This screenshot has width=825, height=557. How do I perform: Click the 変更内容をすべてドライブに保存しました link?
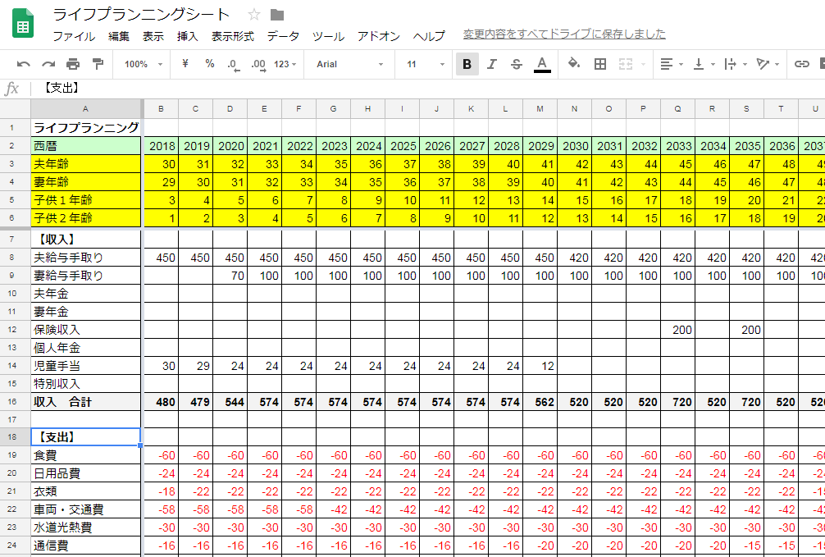tap(564, 34)
